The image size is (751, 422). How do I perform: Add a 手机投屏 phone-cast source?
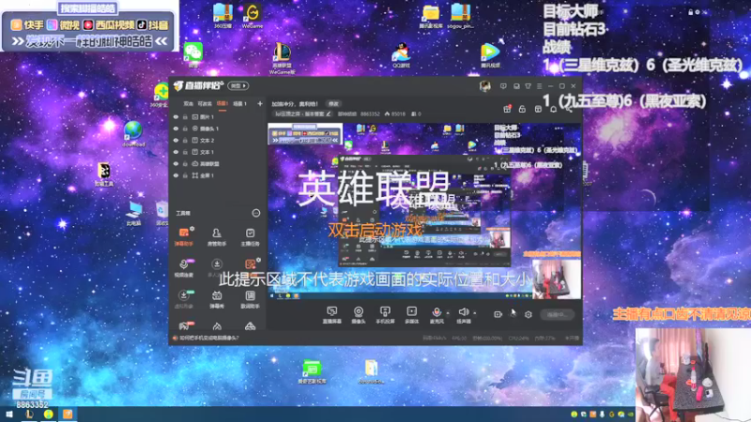point(385,315)
